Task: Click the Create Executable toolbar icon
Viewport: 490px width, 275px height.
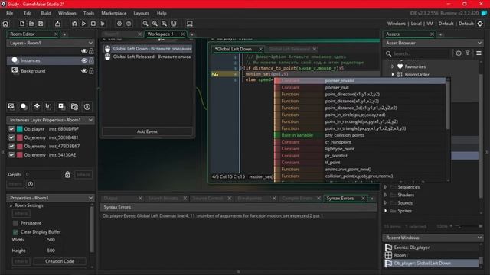Action: coord(58,24)
